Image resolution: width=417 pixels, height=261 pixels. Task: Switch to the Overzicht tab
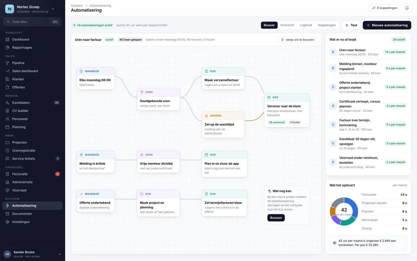287,25
